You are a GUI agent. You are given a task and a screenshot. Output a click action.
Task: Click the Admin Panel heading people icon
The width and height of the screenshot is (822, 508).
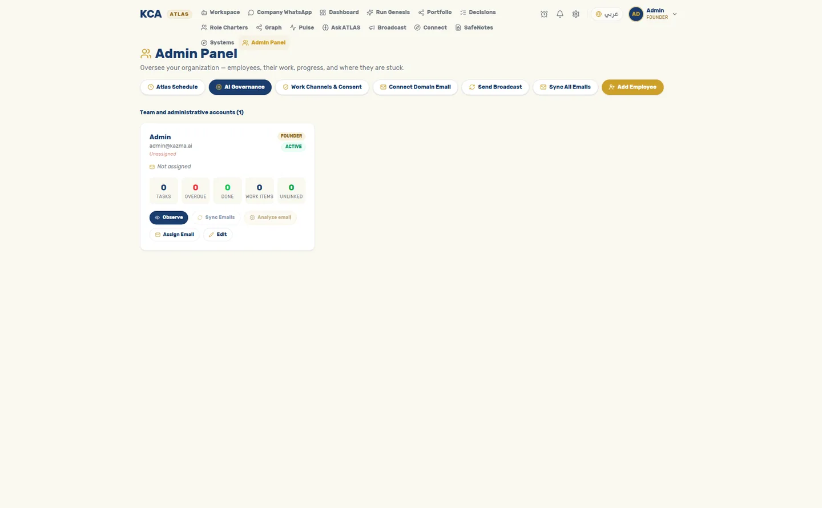(x=146, y=54)
